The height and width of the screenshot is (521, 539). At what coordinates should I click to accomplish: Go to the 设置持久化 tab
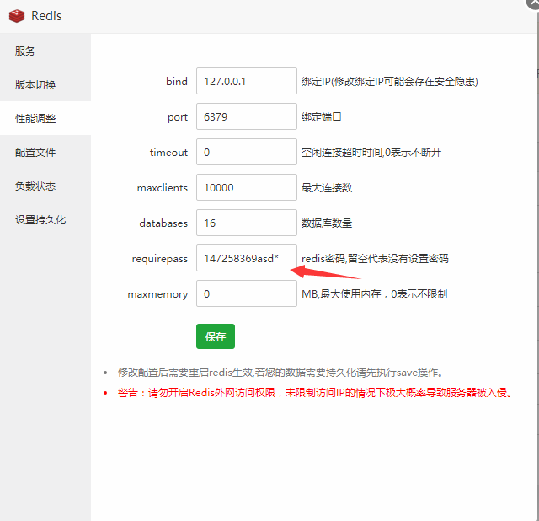(40, 220)
